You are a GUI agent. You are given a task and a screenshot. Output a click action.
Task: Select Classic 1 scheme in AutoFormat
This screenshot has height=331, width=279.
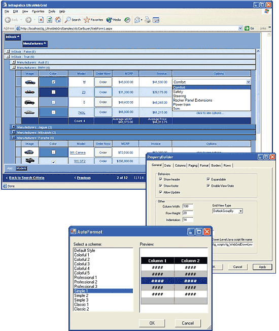pyautogui.click(x=103, y=305)
